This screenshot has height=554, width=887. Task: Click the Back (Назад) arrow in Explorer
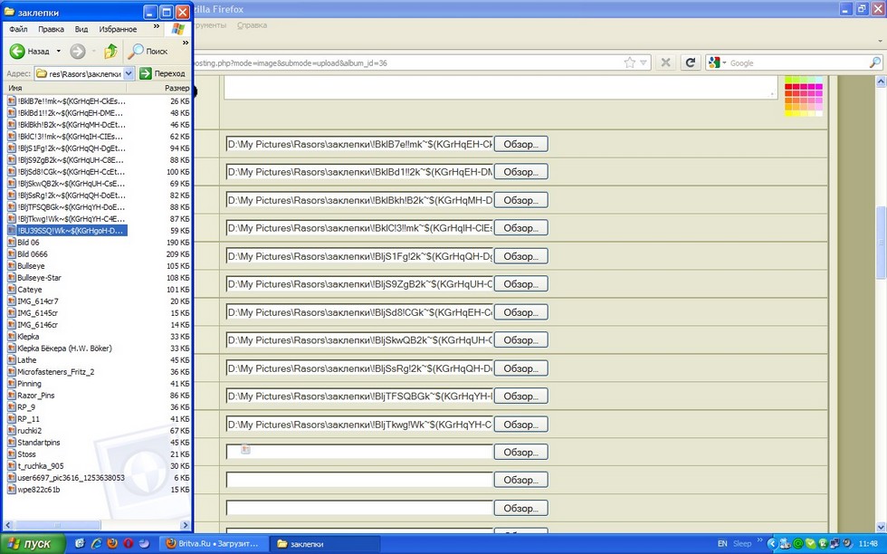17,52
